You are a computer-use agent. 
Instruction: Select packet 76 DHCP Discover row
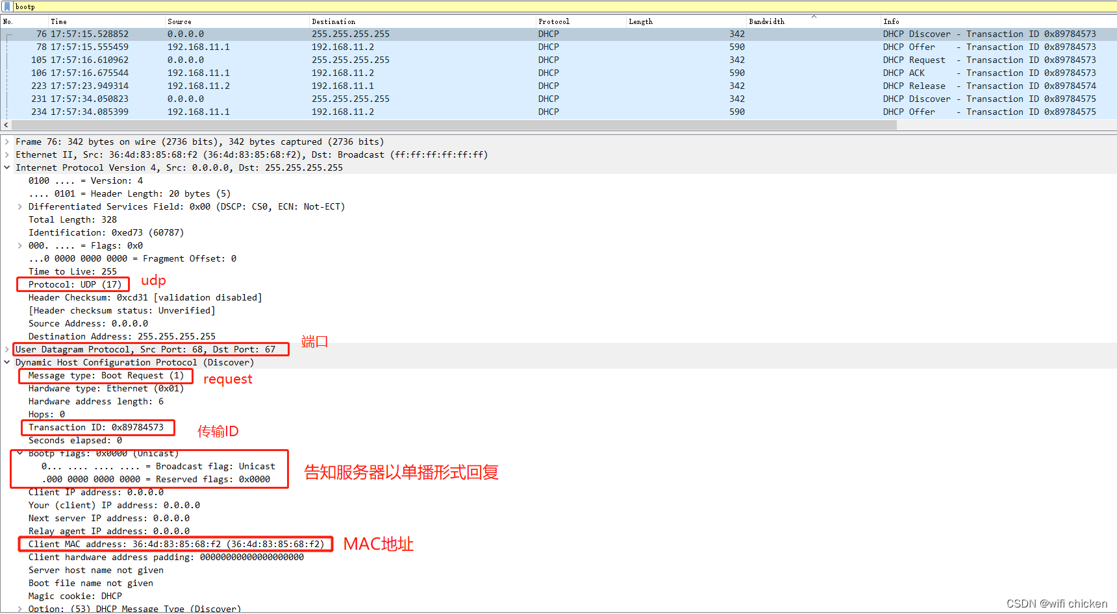(558, 34)
